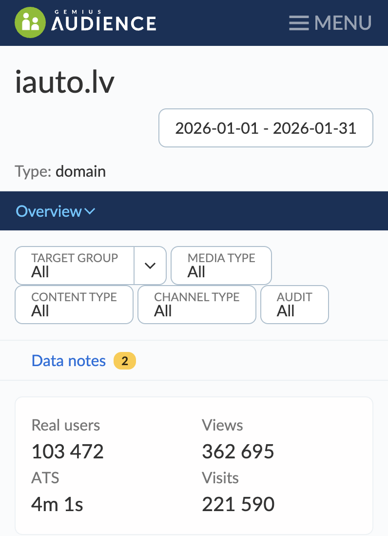This screenshot has height=536, width=388.
Task: Open the Target Group filter
Action: pyautogui.click(x=75, y=266)
